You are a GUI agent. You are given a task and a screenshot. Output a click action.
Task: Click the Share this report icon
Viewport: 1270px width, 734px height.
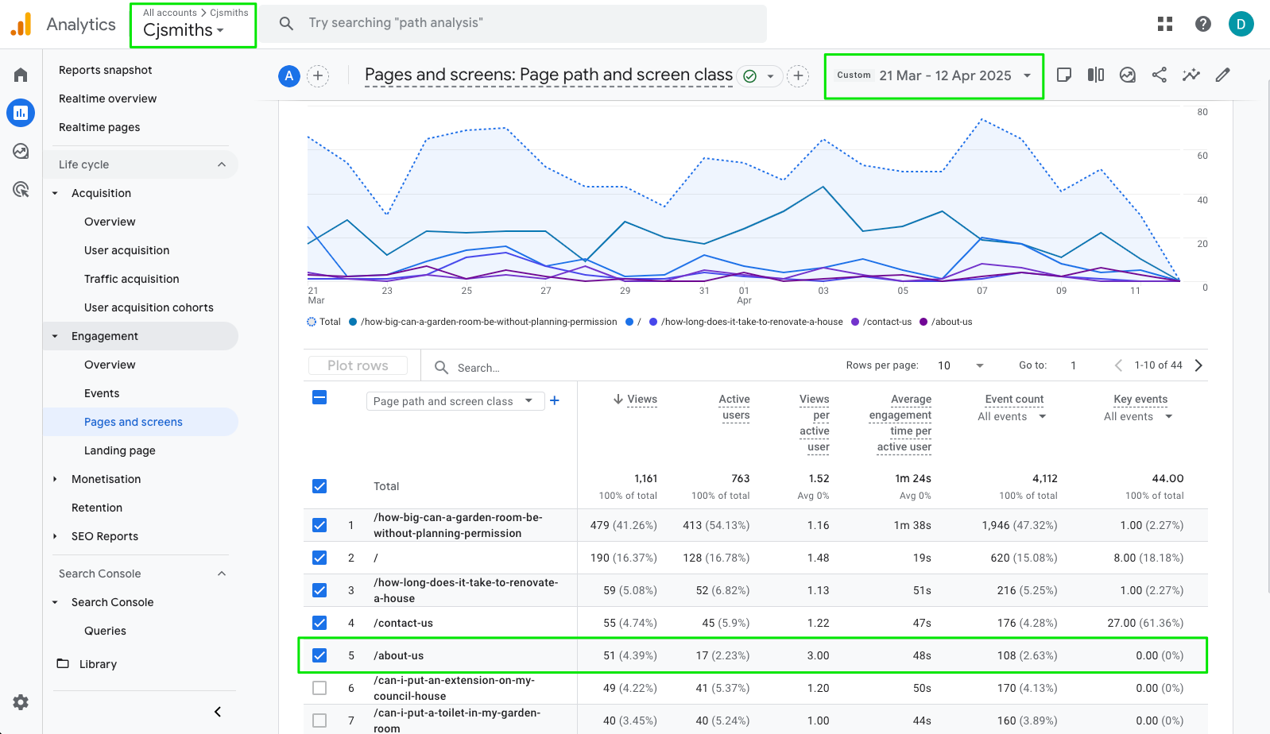[1159, 75]
